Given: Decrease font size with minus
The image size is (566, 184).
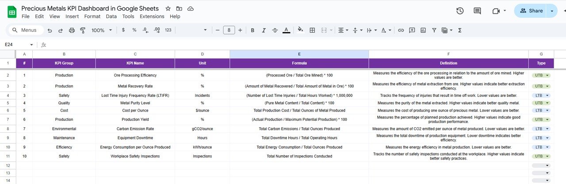Looking at the screenshot, I should click(x=217, y=30).
